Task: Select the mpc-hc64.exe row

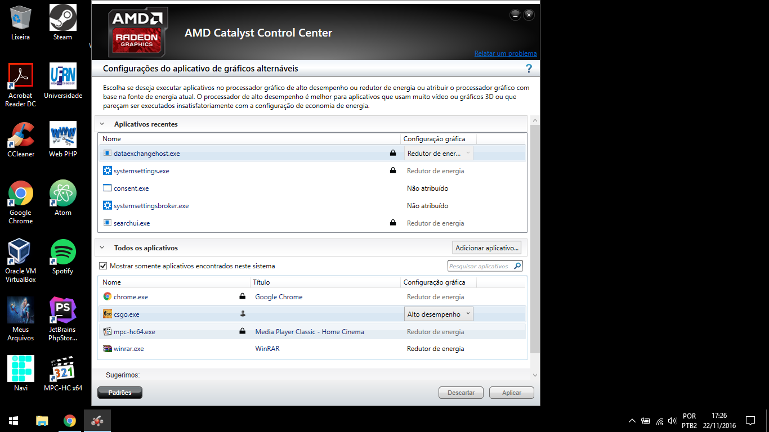Action: [x=312, y=331]
